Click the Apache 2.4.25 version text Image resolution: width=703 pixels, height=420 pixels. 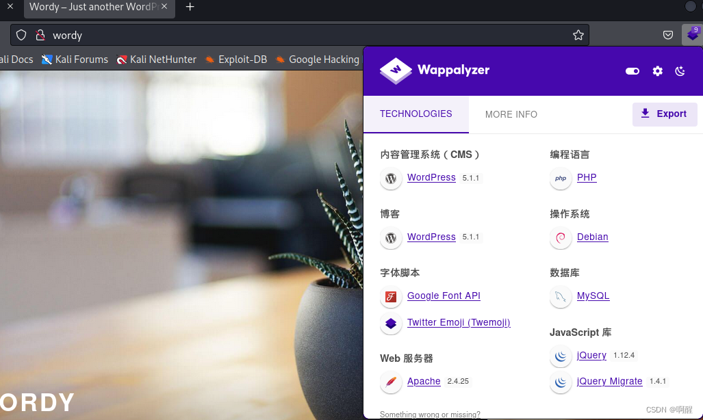click(x=458, y=382)
